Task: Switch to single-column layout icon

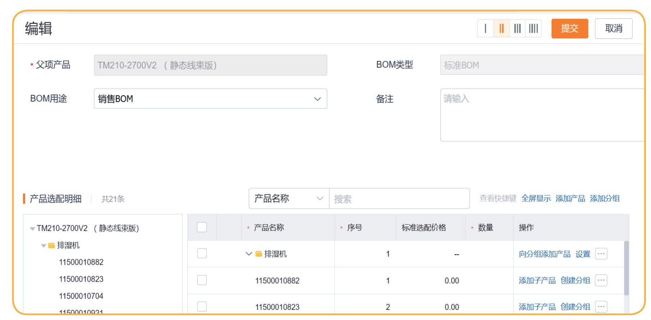Action: click(x=486, y=28)
